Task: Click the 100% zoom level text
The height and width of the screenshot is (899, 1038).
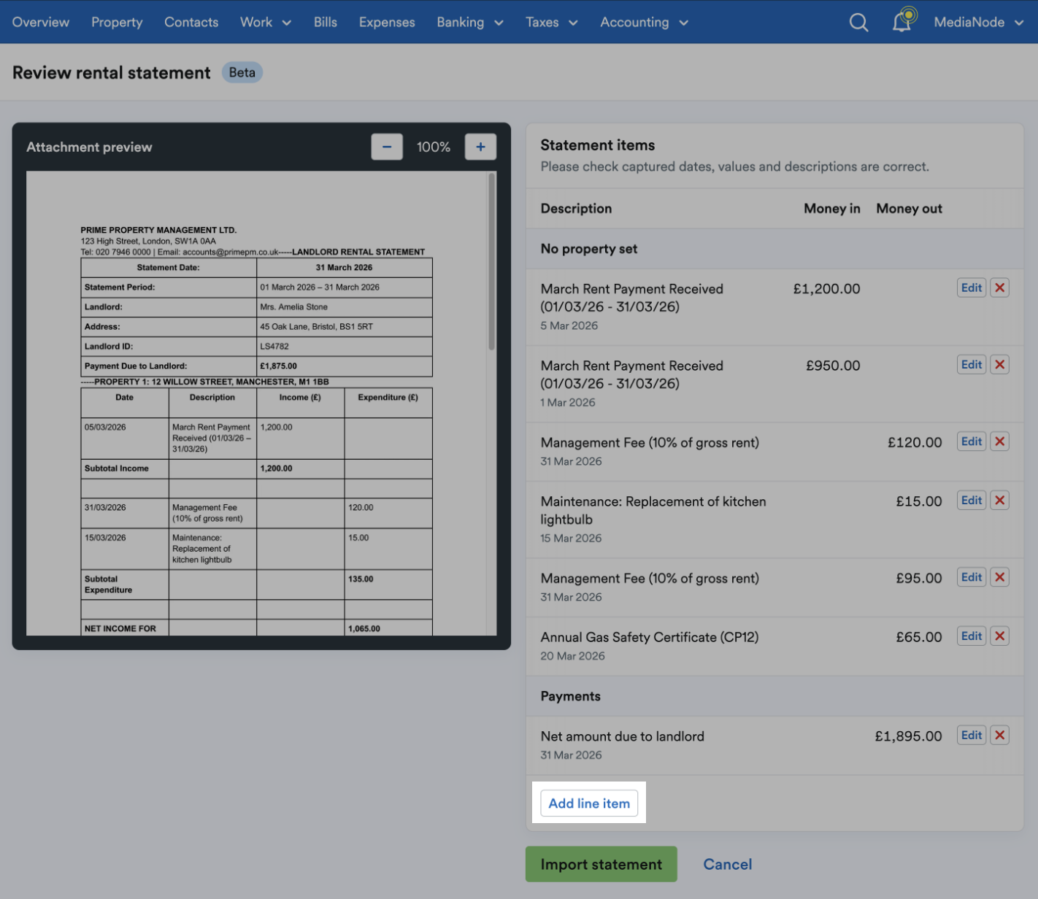Action: [434, 147]
